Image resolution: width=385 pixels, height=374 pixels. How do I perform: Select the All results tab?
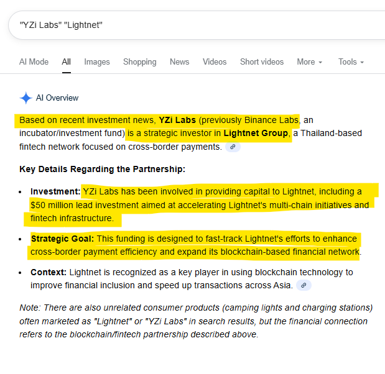67,62
